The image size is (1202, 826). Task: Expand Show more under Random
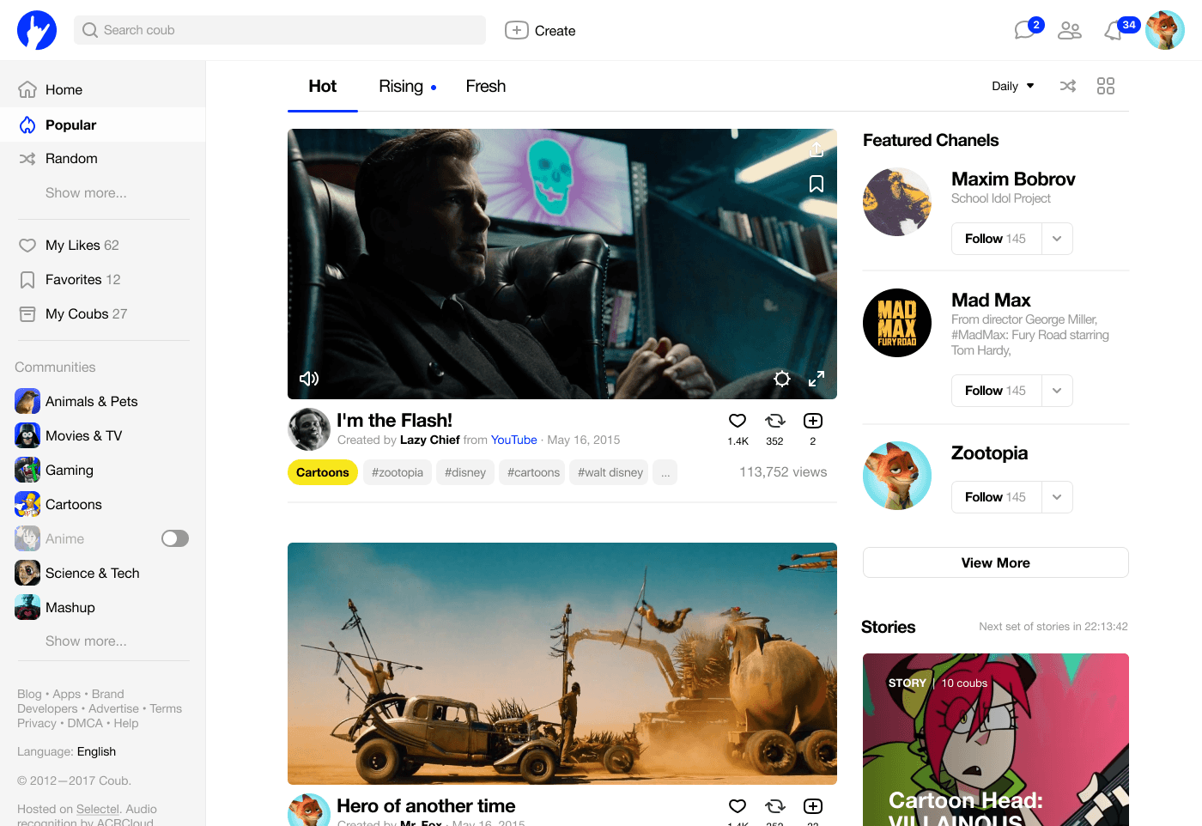[x=86, y=192]
